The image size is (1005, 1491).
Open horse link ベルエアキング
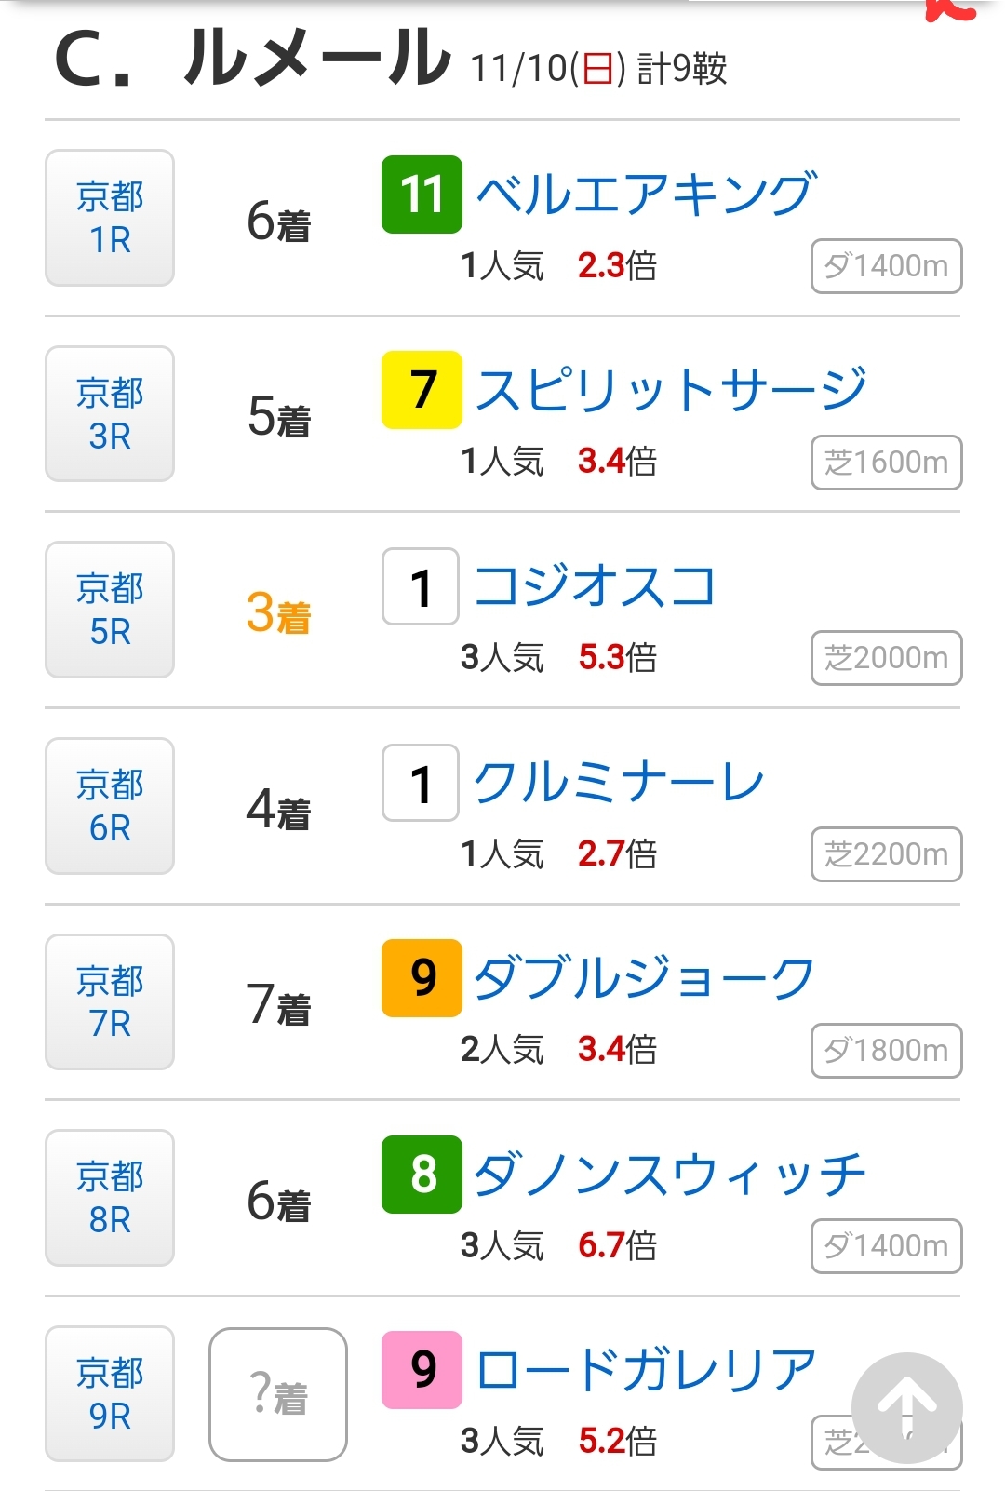tap(646, 195)
